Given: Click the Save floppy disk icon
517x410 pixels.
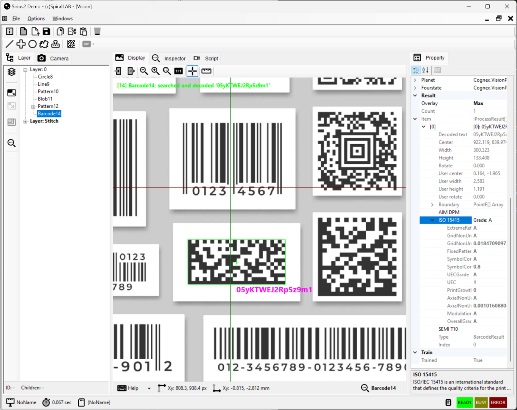Looking at the screenshot, I should (46, 32).
